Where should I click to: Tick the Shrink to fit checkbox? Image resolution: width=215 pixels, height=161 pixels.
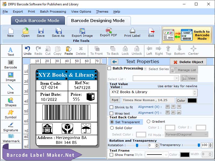click(x=111, y=107)
